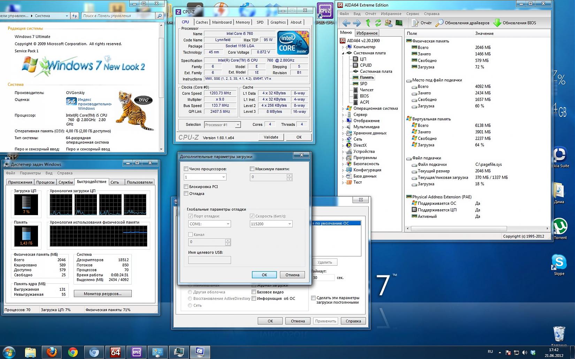Image resolution: width=575 pixels, height=359 pixels.
Task: Open the 'Сервис' menu in AIDA64
Action: click(x=413, y=14)
